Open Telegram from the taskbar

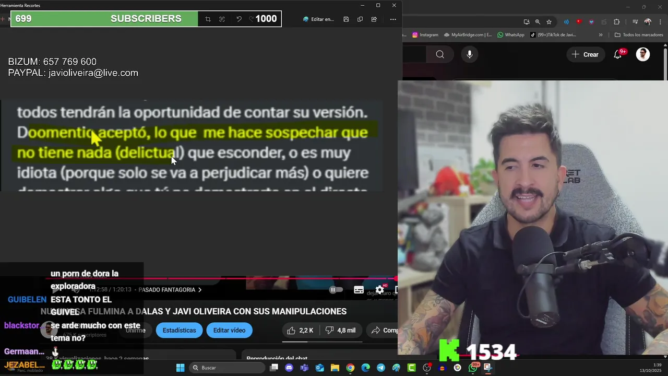[x=381, y=368]
